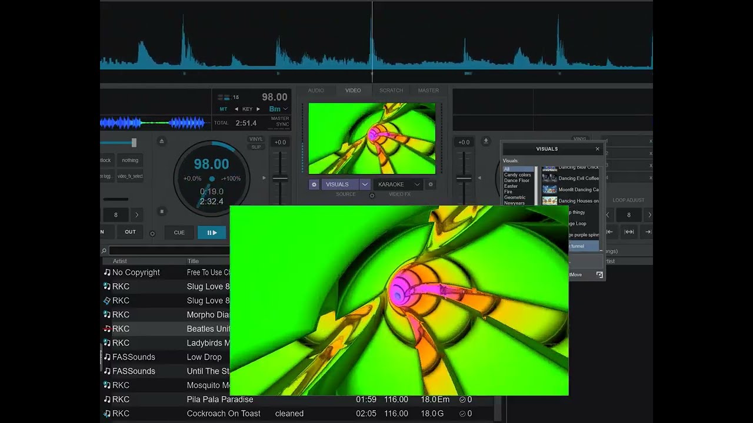Switch to the MASTER mixer tab
The width and height of the screenshot is (753, 423).
[428, 90]
